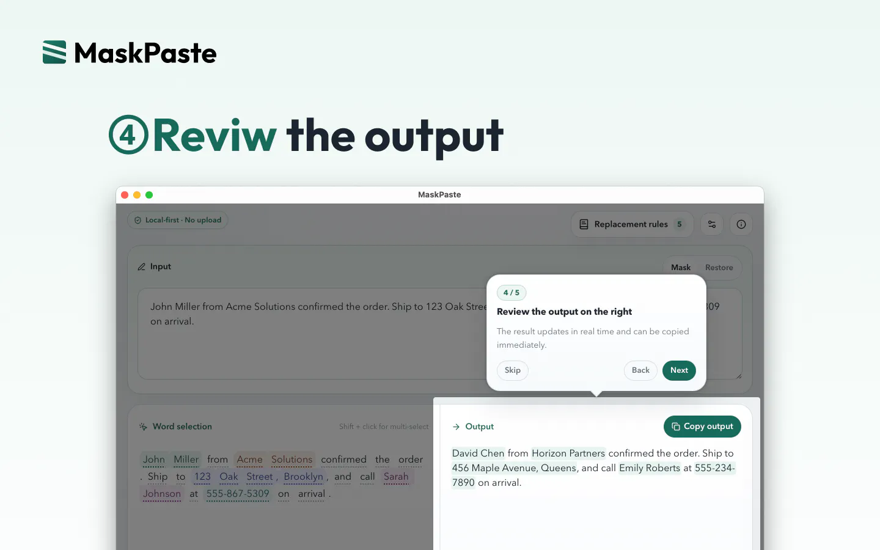Toggle the word Acme in Word selection
880x550 pixels.
(250, 460)
